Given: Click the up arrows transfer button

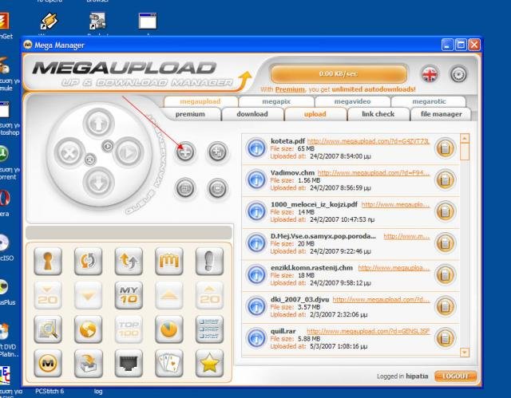Looking at the screenshot, I should coord(129,261).
